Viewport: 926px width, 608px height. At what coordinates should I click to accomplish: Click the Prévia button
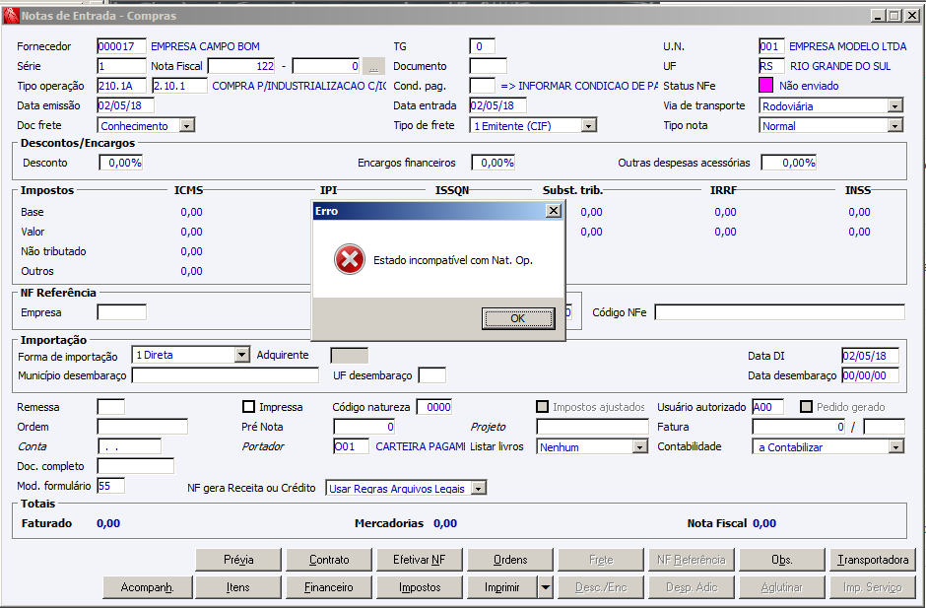pyautogui.click(x=238, y=560)
